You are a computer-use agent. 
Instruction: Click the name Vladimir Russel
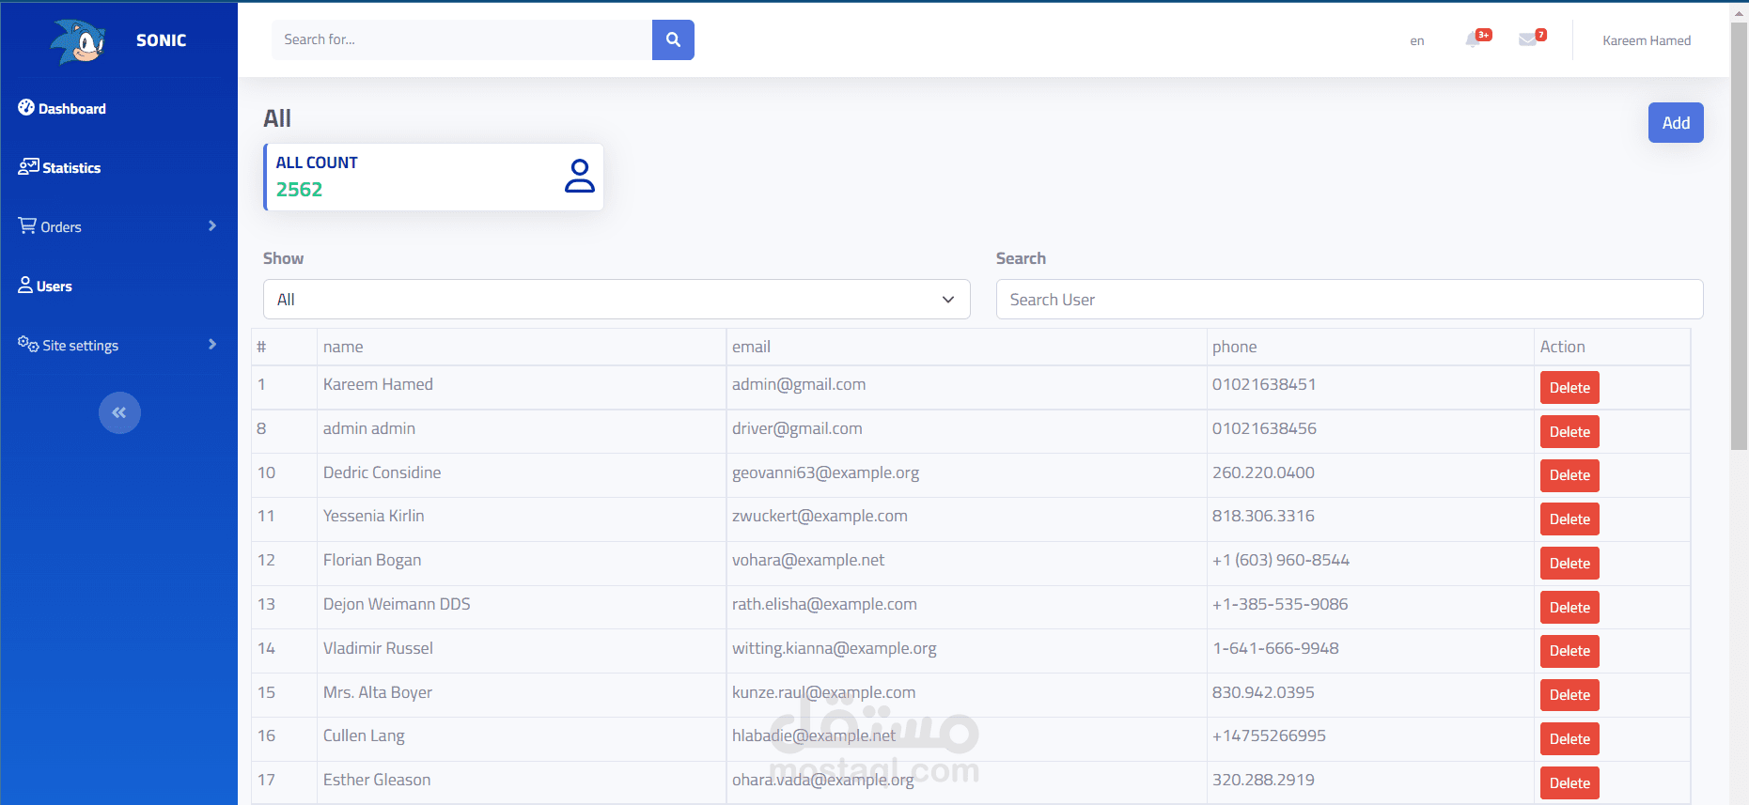tap(378, 648)
